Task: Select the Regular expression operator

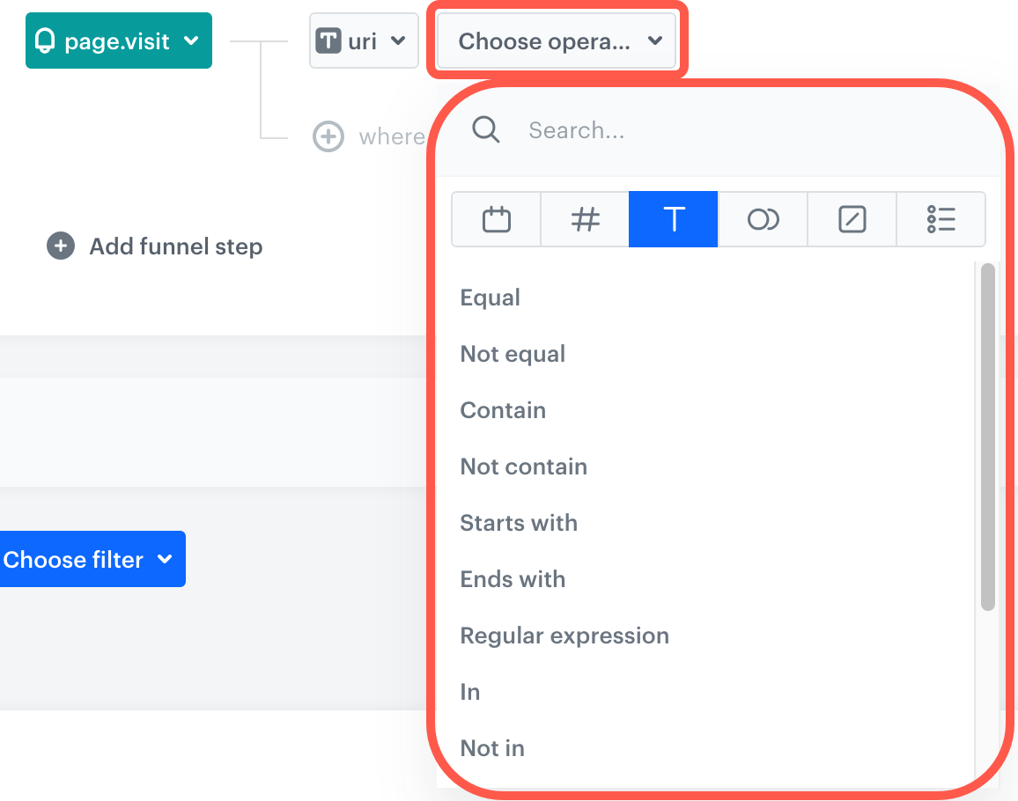Action: (564, 636)
